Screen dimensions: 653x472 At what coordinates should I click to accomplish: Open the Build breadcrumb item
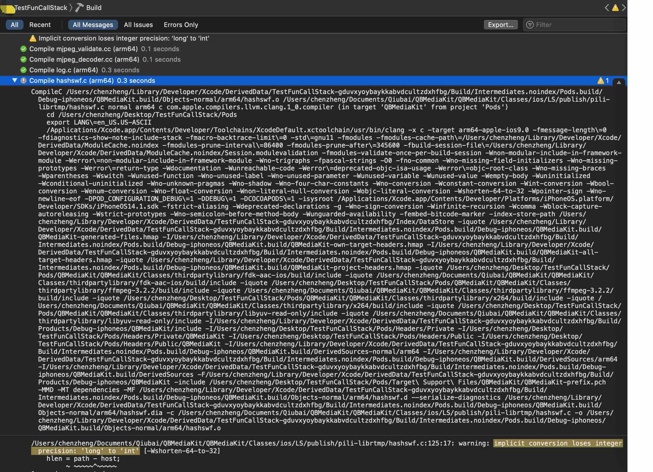(x=94, y=8)
